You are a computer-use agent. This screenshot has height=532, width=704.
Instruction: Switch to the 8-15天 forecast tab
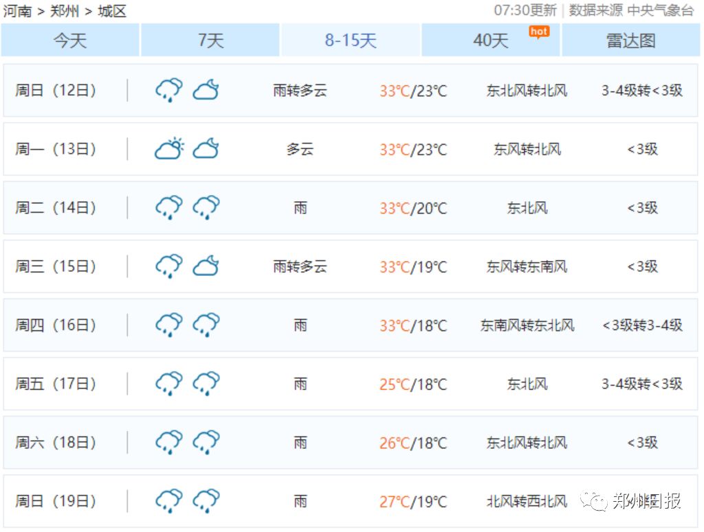coord(350,41)
